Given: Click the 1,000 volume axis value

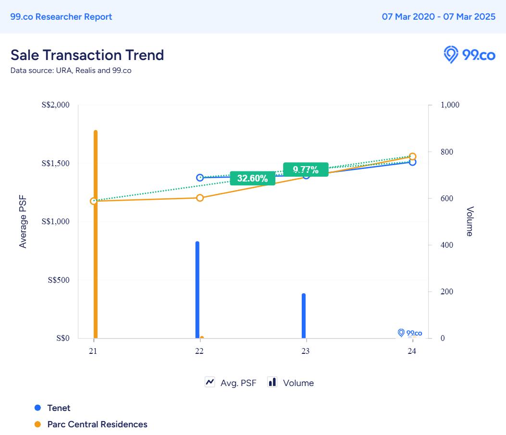Looking at the screenshot, I should [x=450, y=105].
